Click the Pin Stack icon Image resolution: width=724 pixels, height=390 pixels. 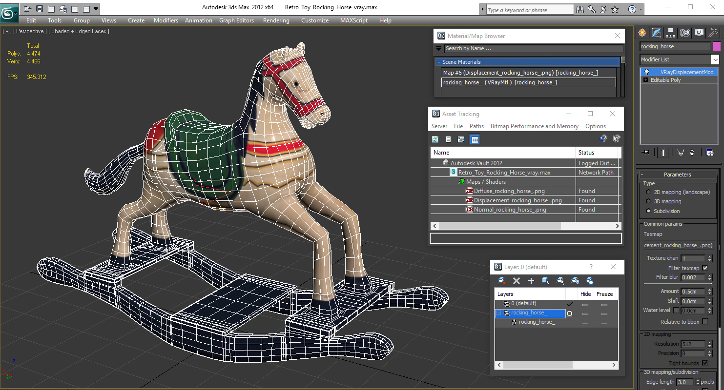click(646, 153)
